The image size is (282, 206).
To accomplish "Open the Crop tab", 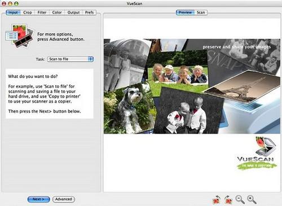I will click(x=28, y=12).
